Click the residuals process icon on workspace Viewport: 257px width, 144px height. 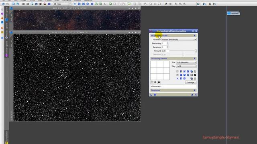point(234,13)
